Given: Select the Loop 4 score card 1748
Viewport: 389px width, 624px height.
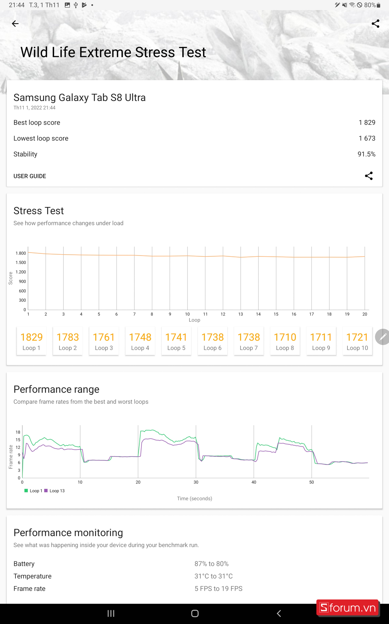Looking at the screenshot, I should (x=140, y=341).
